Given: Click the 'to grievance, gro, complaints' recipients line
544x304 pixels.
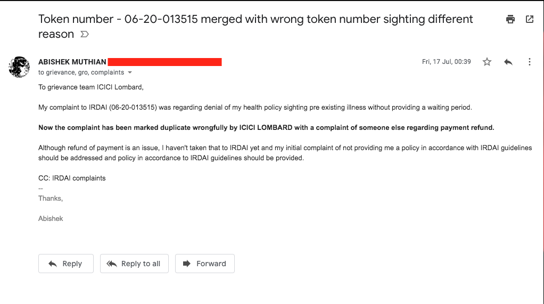Looking at the screenshot, I should tap(81, 72).
